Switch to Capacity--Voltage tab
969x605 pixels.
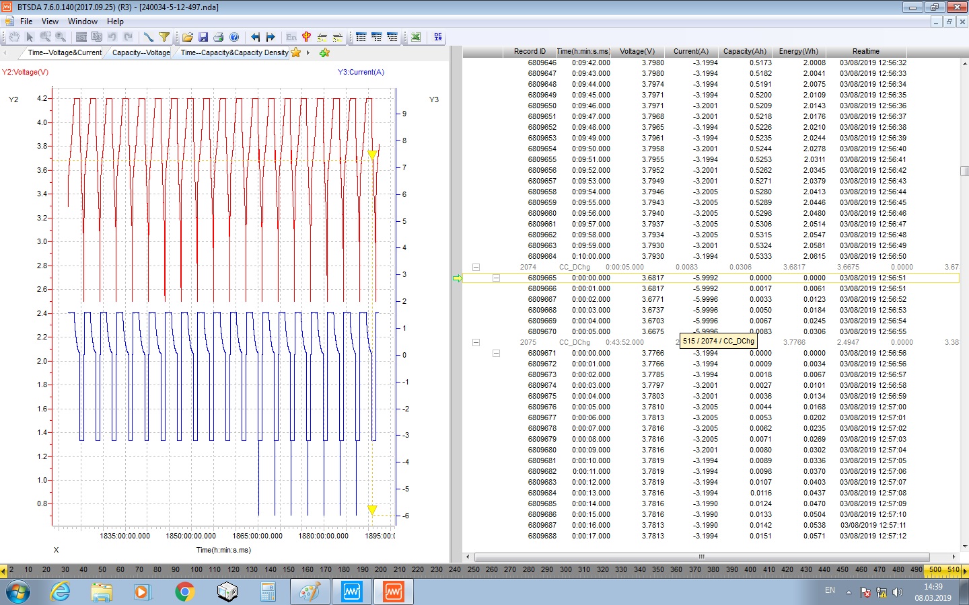click(x=141, y=52)
